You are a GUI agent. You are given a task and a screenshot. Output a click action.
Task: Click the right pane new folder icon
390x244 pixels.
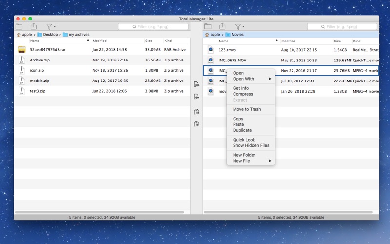pos(208,26)
